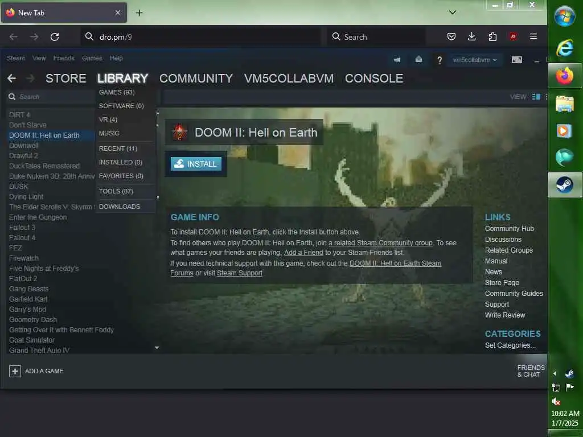Image resolution: width=583 pixels, height=437 pixels.
Task: Open the LIBRARY tab
Action: click(x=123, y=79)
